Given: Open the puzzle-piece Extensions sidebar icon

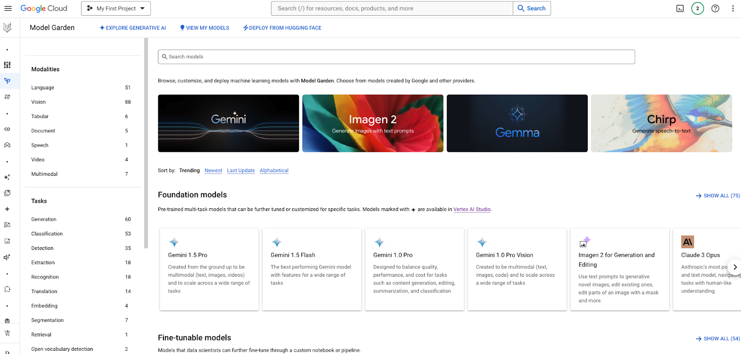Looking at the screenshot, I should (x=7, y=289).
